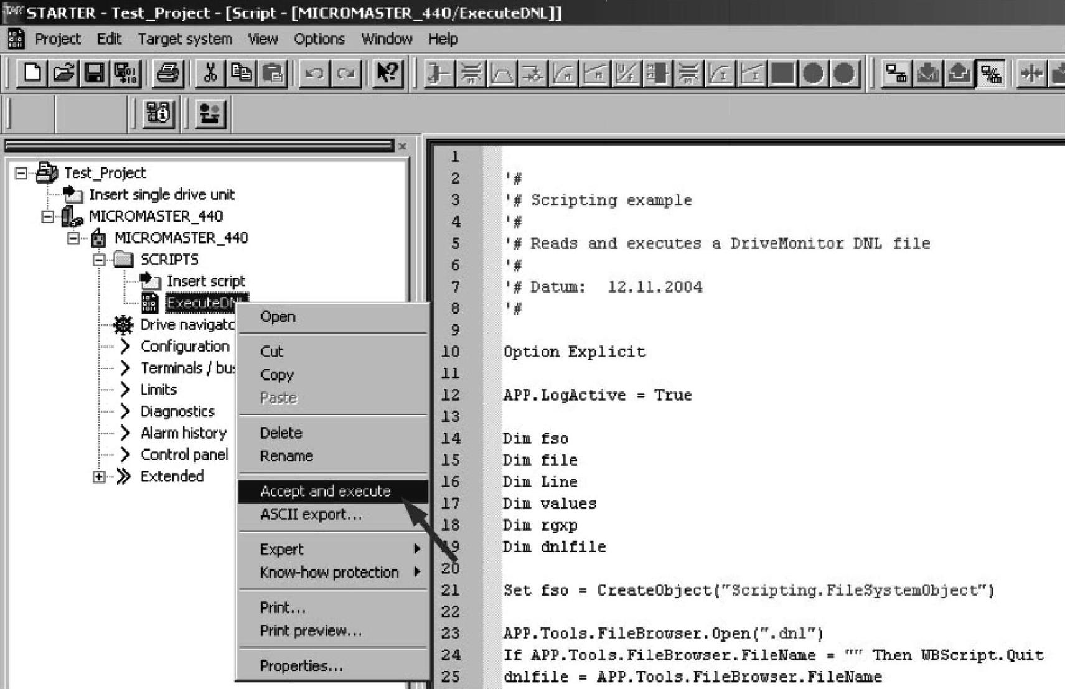Collapse the SCRIPTS folder
1065x689 pixels.
[x=99, y=260]
